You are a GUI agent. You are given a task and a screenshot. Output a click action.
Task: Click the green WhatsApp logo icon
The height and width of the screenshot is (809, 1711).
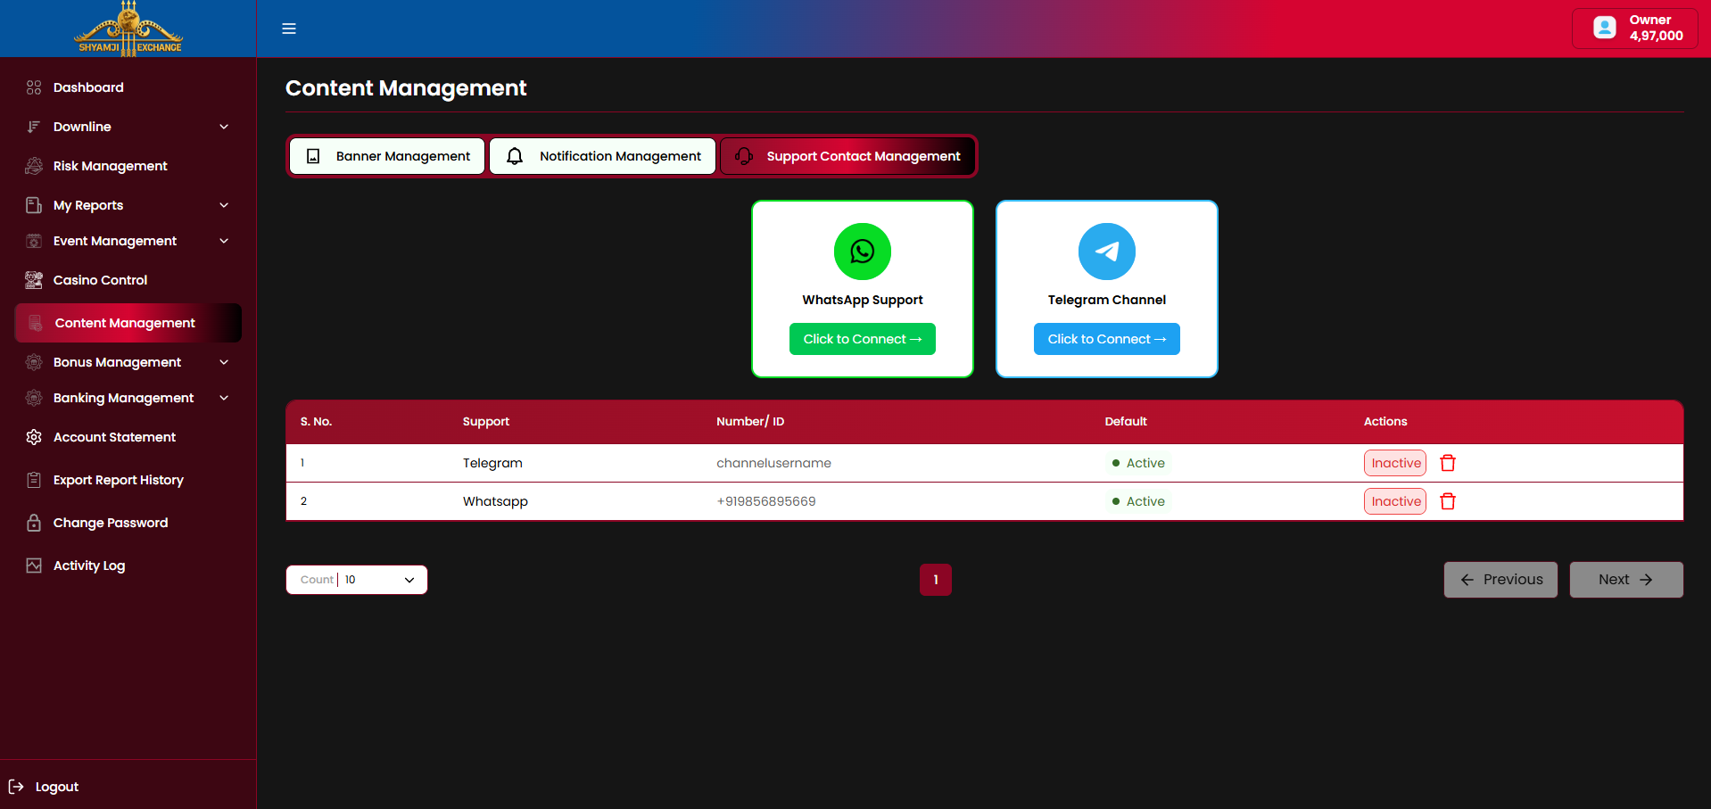pyautogui.click(x=863, y=252)
